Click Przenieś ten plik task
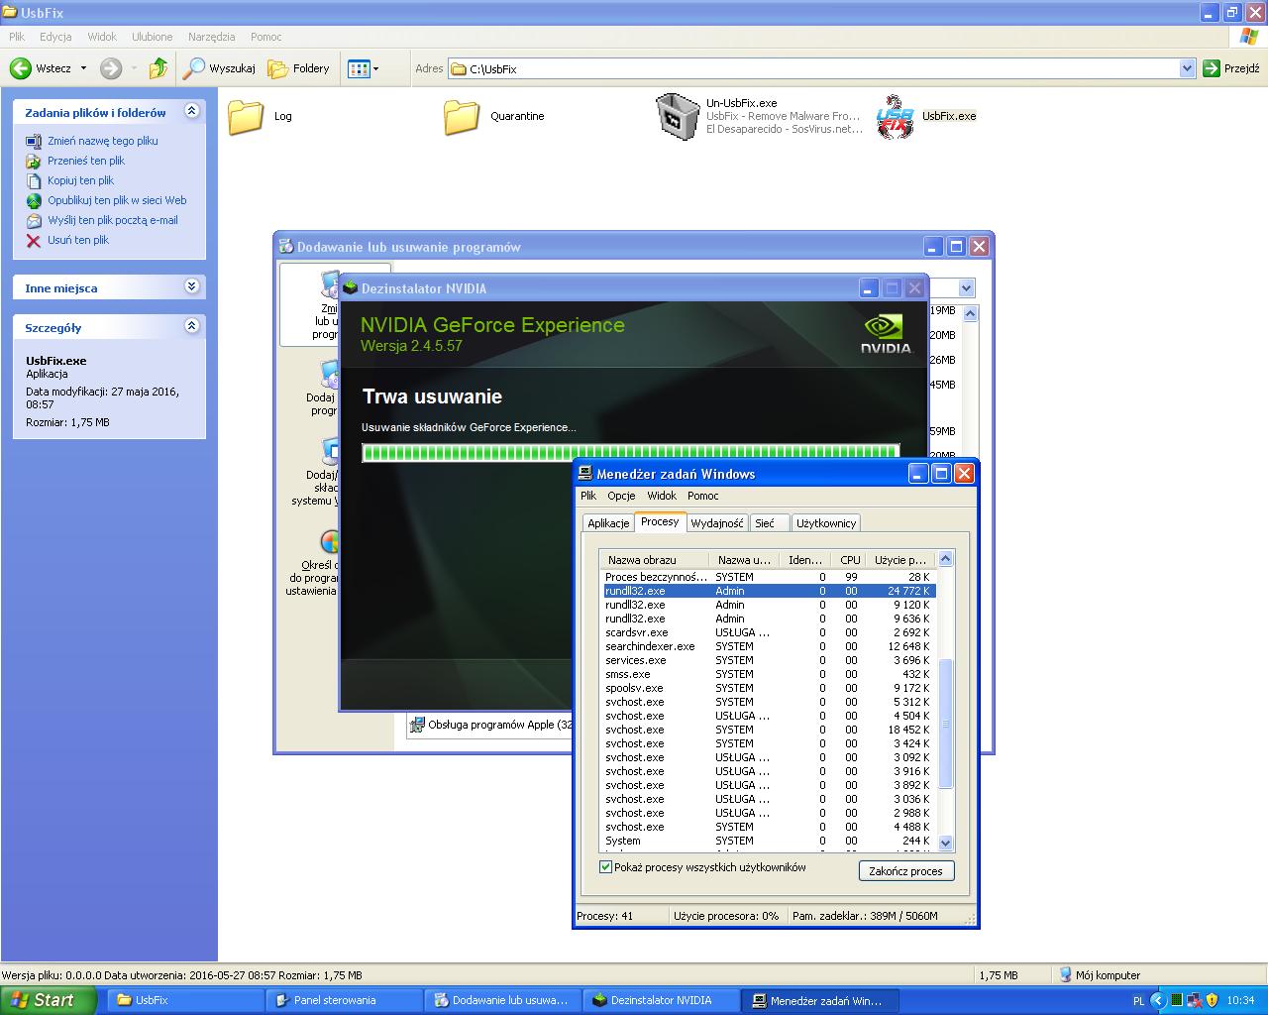 (x=86, y=161)
